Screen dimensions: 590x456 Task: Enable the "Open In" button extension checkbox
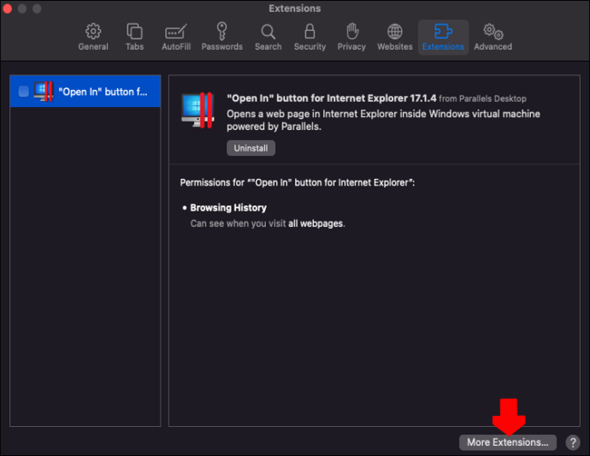(23, 92)
